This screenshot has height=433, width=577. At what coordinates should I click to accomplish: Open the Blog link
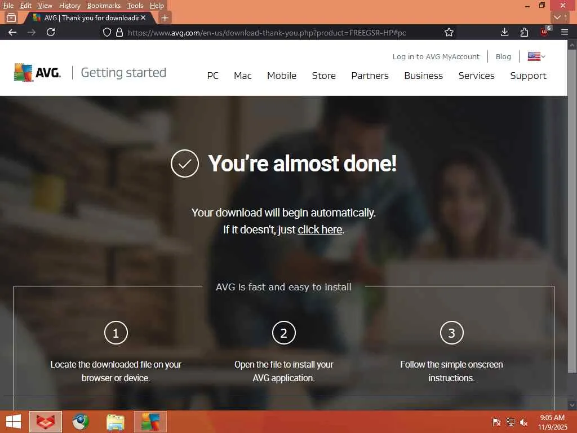(503, 57)
